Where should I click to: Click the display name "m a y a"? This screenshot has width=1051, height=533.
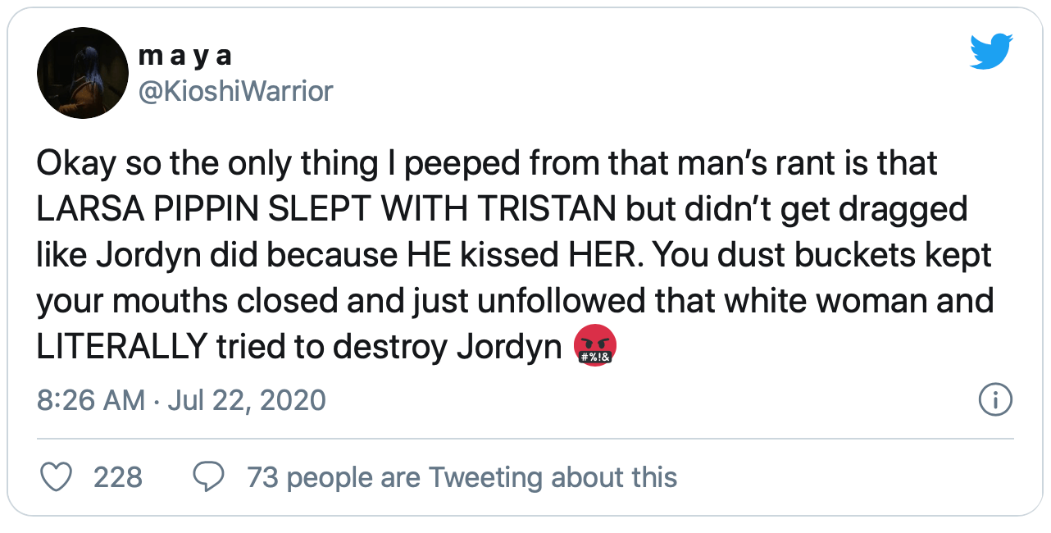pyautogui.click(x=185, y=55)
